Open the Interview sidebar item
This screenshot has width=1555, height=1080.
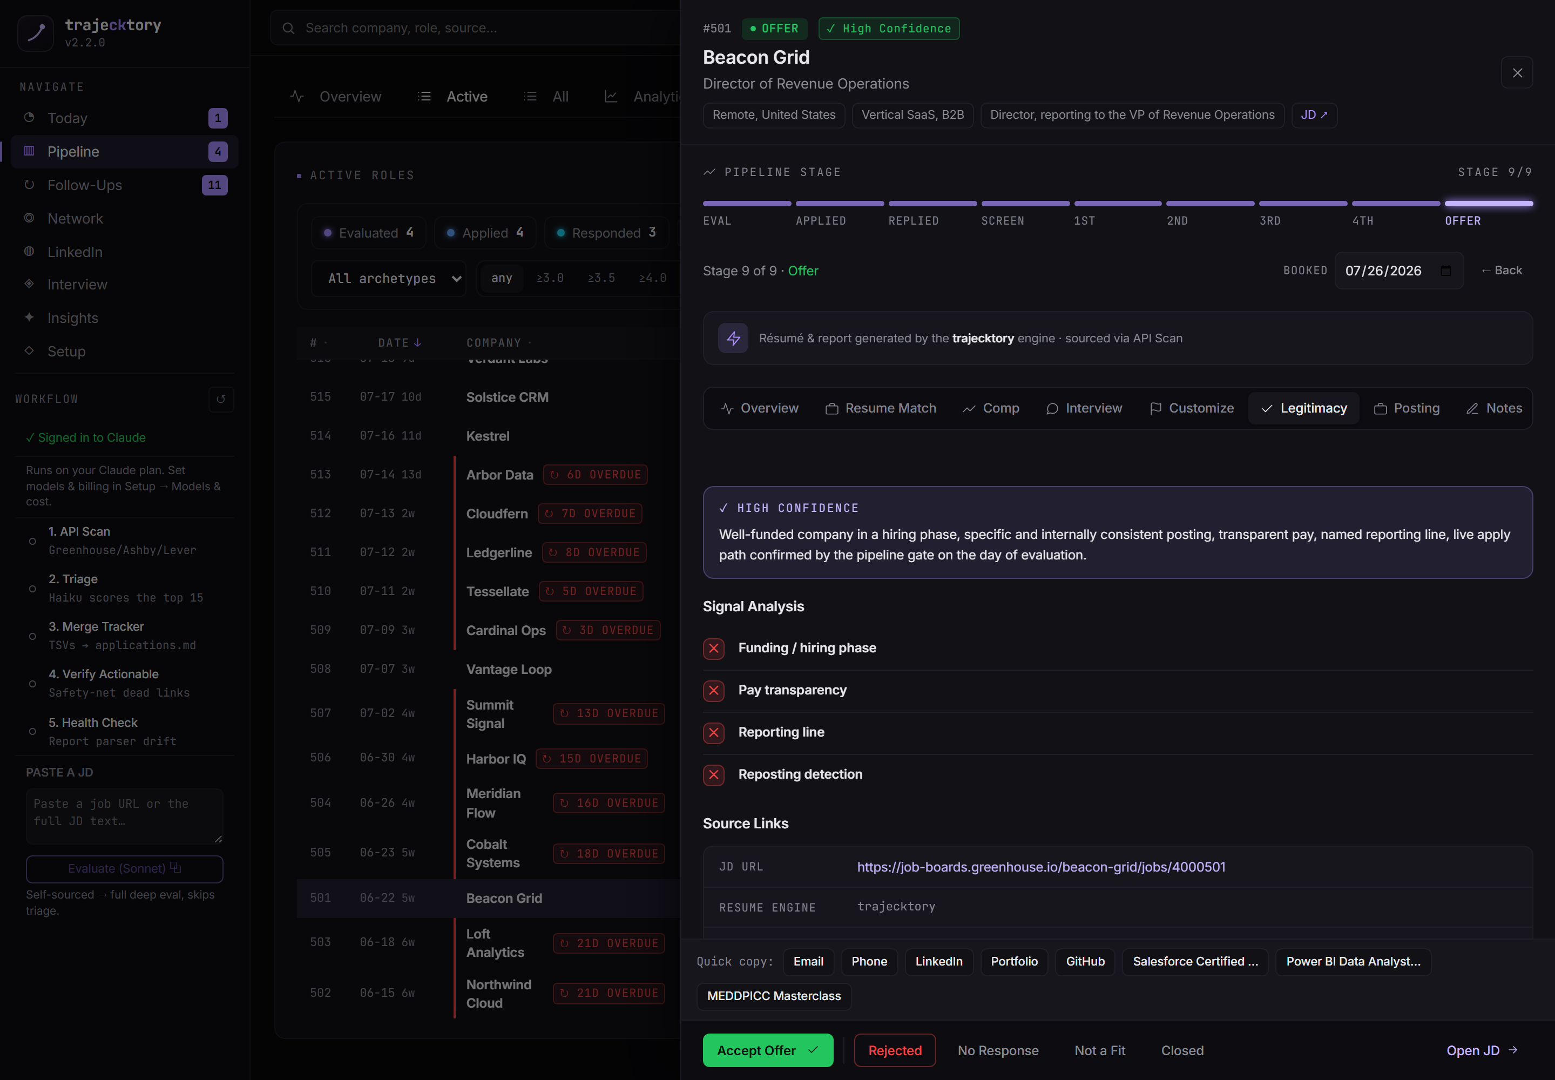click(124, 284)
